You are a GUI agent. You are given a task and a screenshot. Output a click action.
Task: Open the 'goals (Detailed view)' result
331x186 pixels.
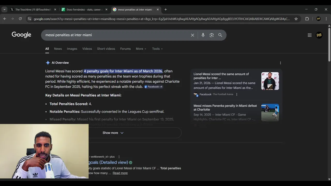[108, 162]
